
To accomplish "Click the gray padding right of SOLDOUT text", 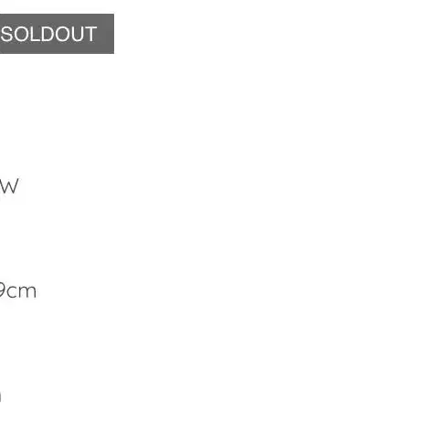I will click(105, 34).
